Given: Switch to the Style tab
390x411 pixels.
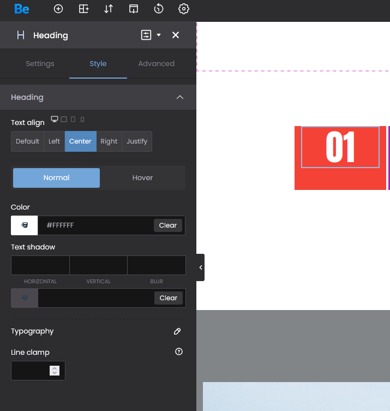Looking at the screenshot, I should [98, 64].
